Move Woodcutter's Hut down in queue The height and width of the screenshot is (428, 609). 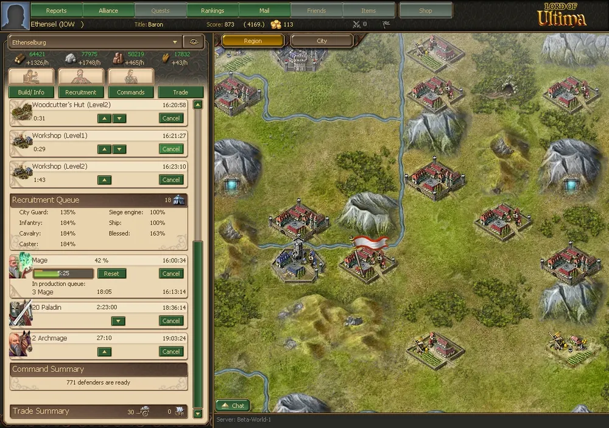(119, 119)
